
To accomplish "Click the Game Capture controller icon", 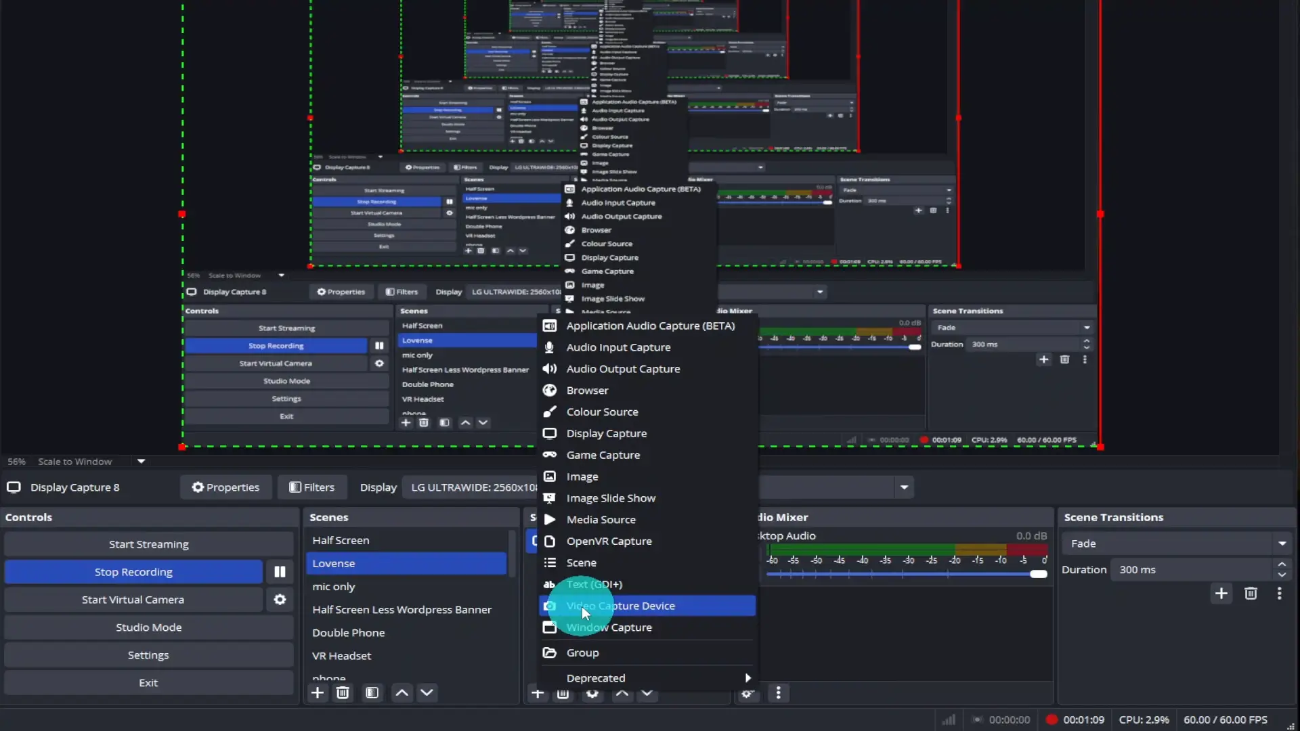I will tap(550, 455).
